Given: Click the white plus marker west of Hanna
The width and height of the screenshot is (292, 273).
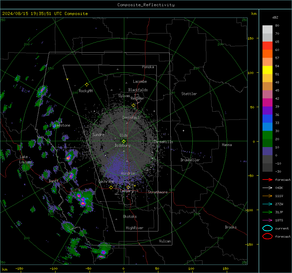Looking at the screenshot, I should (x=183, y=130).
